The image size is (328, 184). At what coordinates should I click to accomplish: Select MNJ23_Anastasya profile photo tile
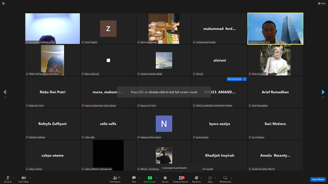pyautogui.click(x=164, y=155)
